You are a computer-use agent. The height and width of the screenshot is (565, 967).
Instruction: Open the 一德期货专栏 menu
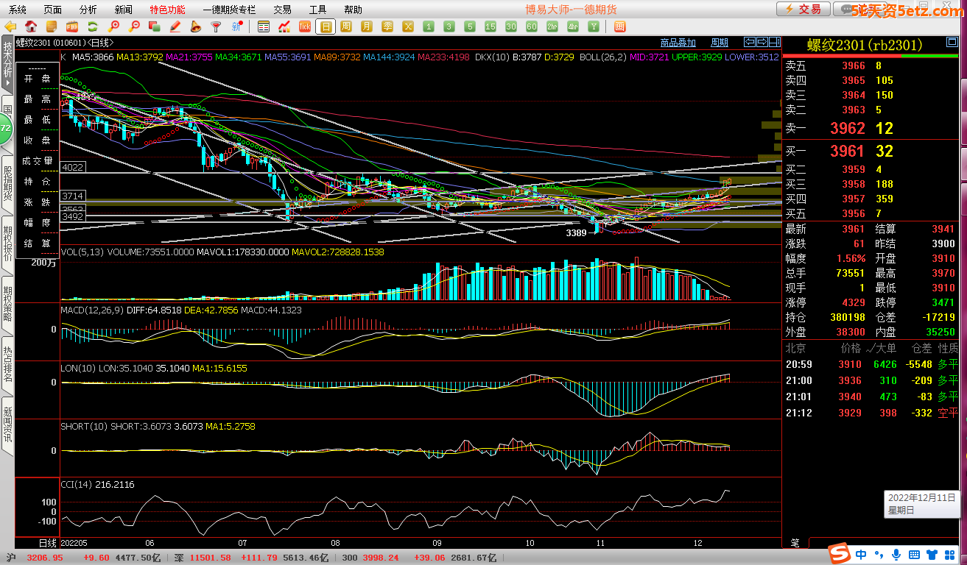(229, 10)
